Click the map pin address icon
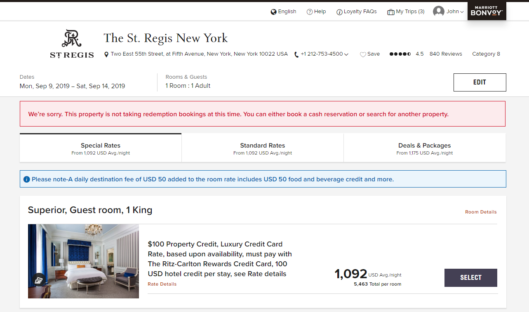This screenshot has height=312, width=529. point(106,54)
